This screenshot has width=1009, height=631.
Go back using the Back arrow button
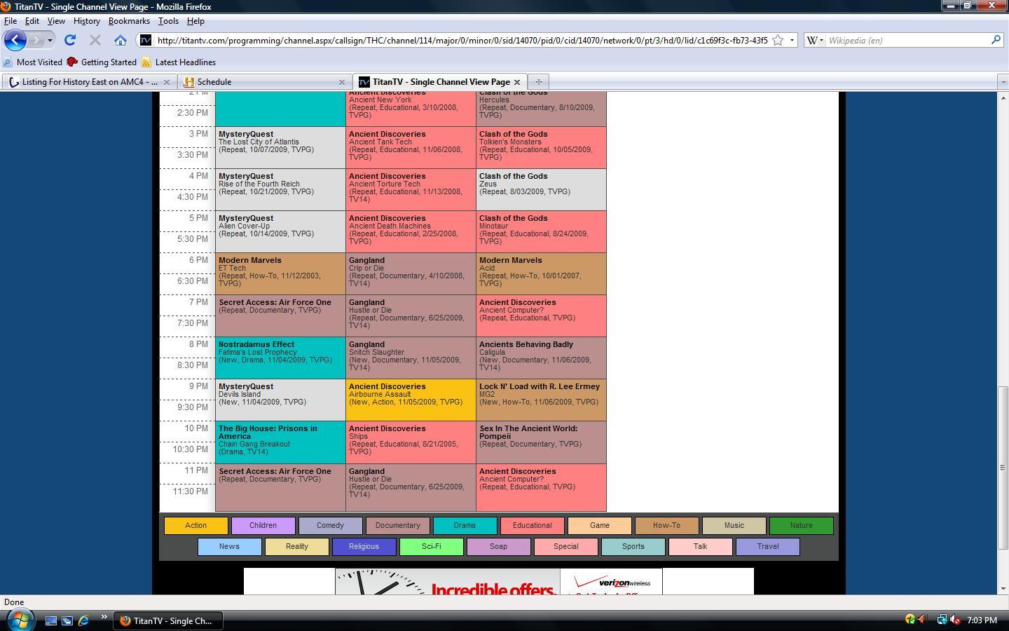15,40
